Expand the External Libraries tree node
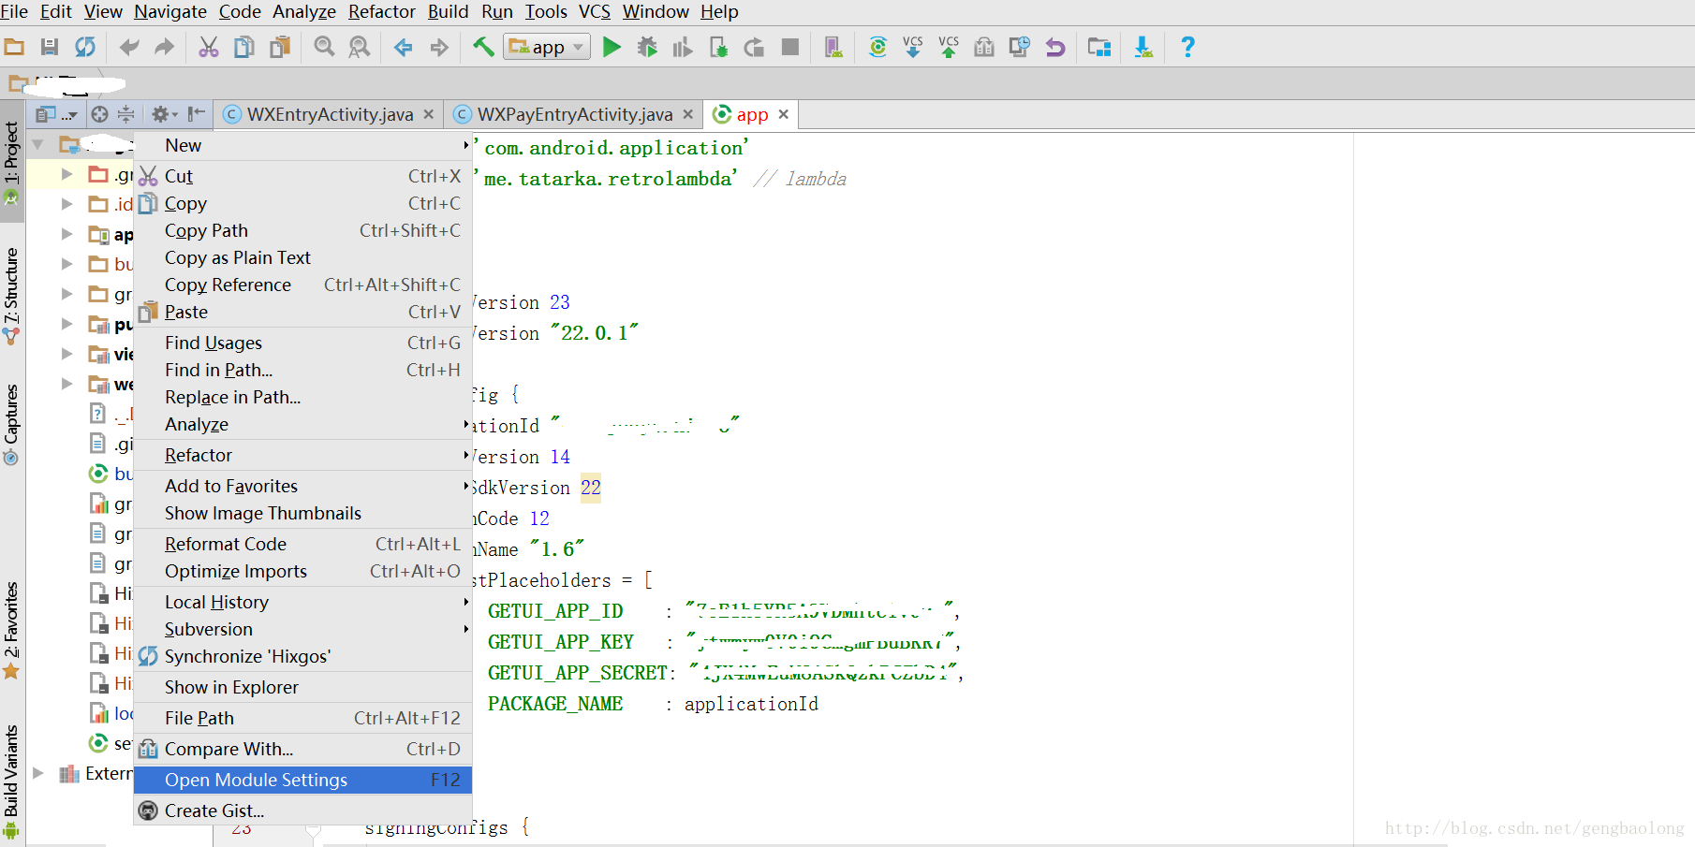This screenshot has width=1695, height=847. pos(38,773)
